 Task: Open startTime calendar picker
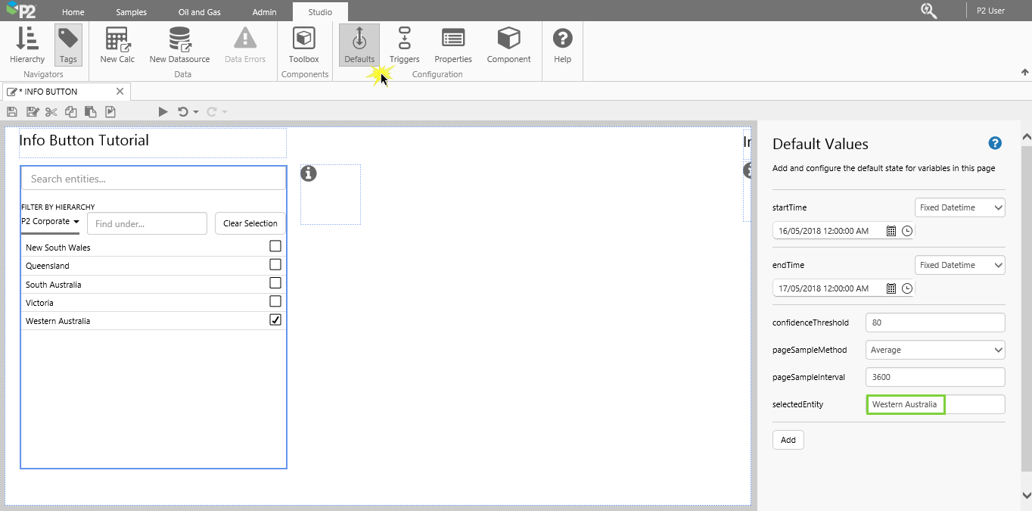[x=891, y=231]
